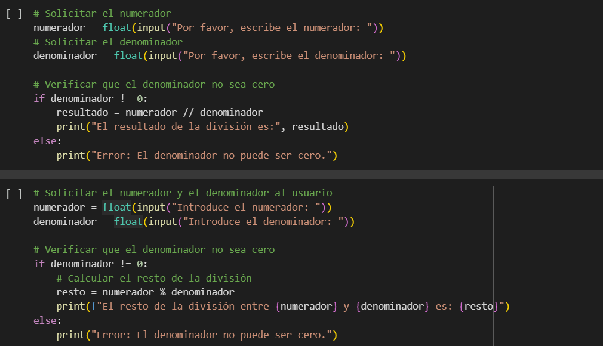This screenshot has height=346, width=603.
Task: Click the second cell's 'Verificar que el denominador' comment
Action: pyautogui.click(x=154, y=250)
